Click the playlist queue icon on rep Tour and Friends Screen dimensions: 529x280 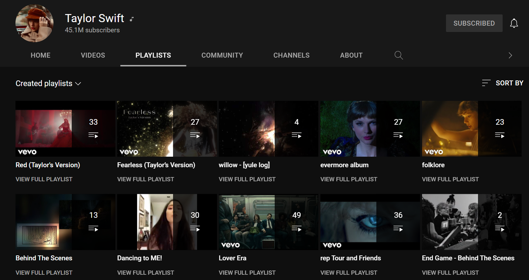tap(398, 228)
